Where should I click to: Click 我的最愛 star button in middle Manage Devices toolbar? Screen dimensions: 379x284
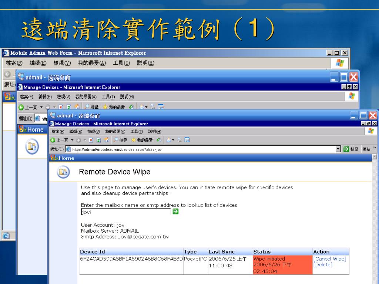(x=114, y=107)
